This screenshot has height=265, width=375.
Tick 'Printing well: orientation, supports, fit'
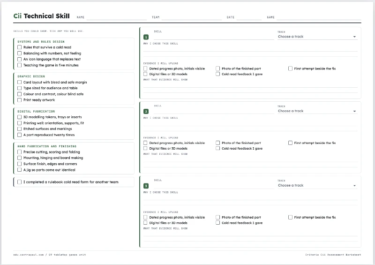click(19, 123)
